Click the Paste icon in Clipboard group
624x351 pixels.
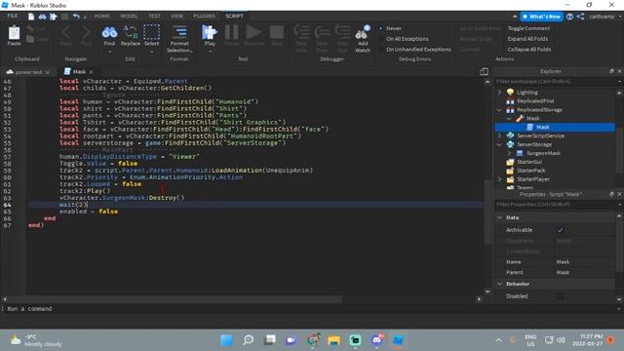15,34
